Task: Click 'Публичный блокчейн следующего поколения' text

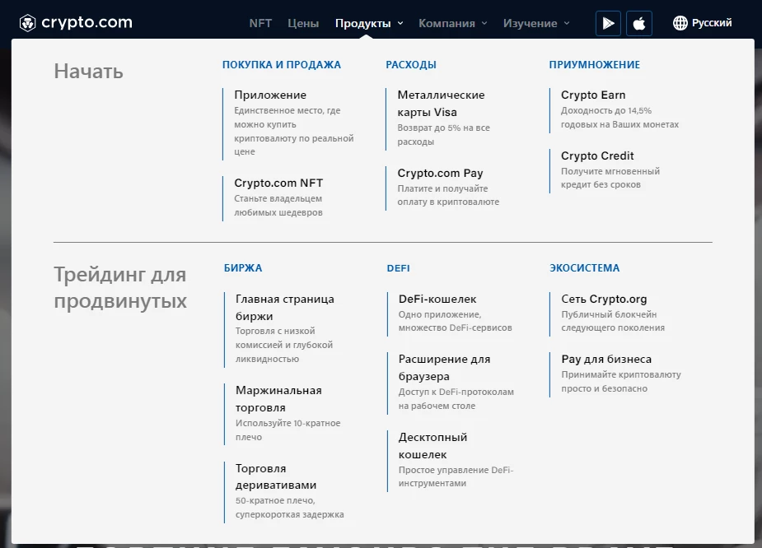Action: [613, 321]
